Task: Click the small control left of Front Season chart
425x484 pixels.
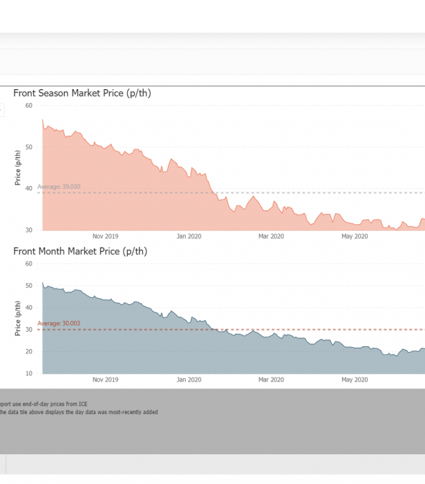Action: click(1, 110)
